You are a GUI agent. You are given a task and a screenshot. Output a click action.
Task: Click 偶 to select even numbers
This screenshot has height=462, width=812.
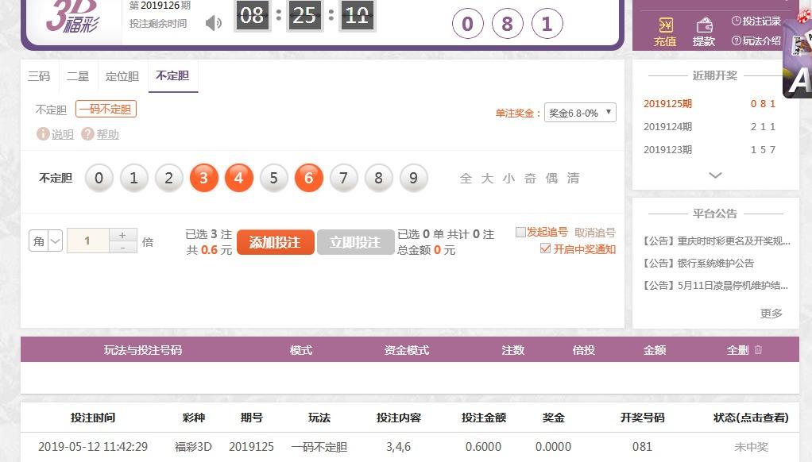[x=551, y=179]
